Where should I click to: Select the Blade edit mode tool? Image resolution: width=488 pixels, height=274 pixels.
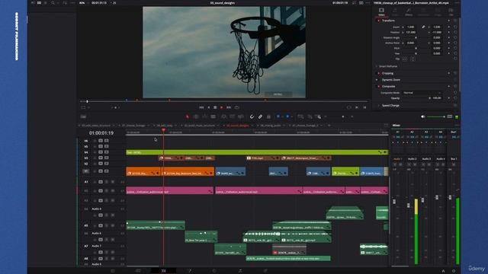point(213,116)
